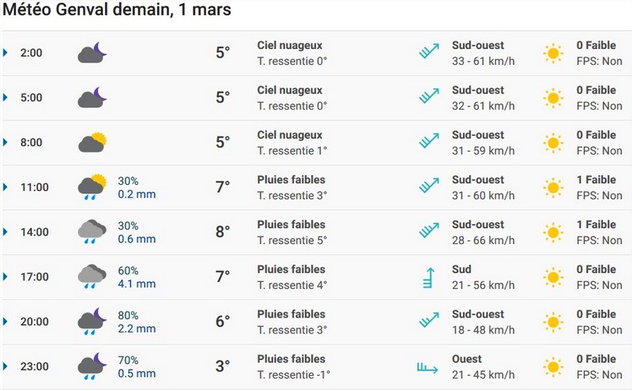Click the rain cloud icon at 14:00
The image size is (632, 391).
point(92,232)
